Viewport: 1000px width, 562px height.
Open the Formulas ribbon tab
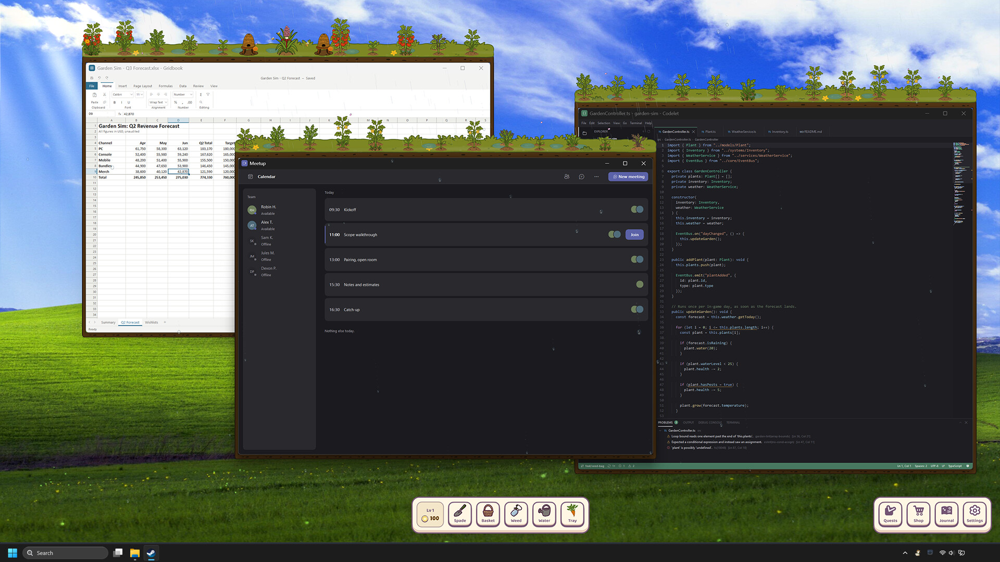(166, 86)
